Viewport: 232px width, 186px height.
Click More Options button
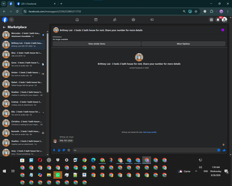click(183, 44)
